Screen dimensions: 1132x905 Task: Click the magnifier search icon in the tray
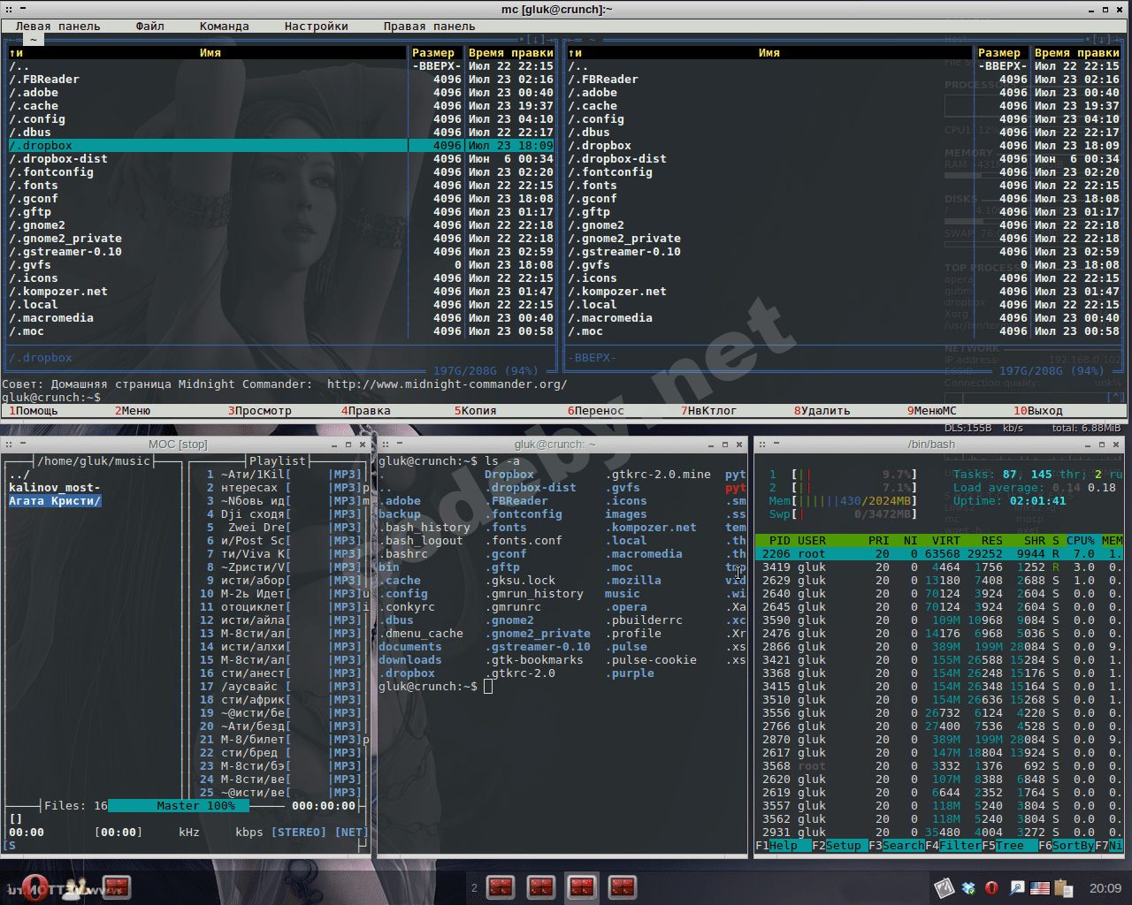pos(1017,887)
